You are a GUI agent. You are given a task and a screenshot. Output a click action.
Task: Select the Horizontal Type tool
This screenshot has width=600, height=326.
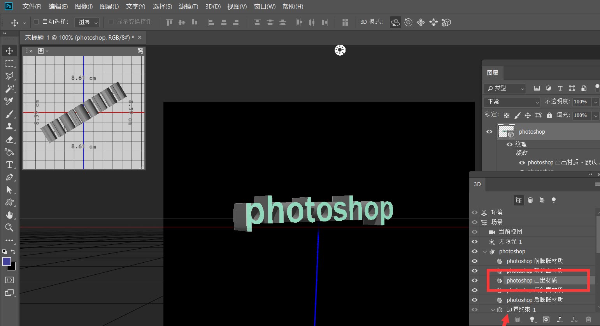point(9,165)
